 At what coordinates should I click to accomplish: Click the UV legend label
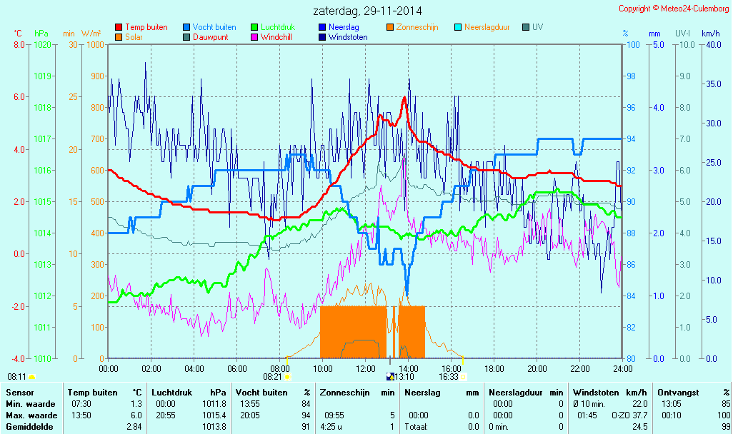click(x=537, y=27)
